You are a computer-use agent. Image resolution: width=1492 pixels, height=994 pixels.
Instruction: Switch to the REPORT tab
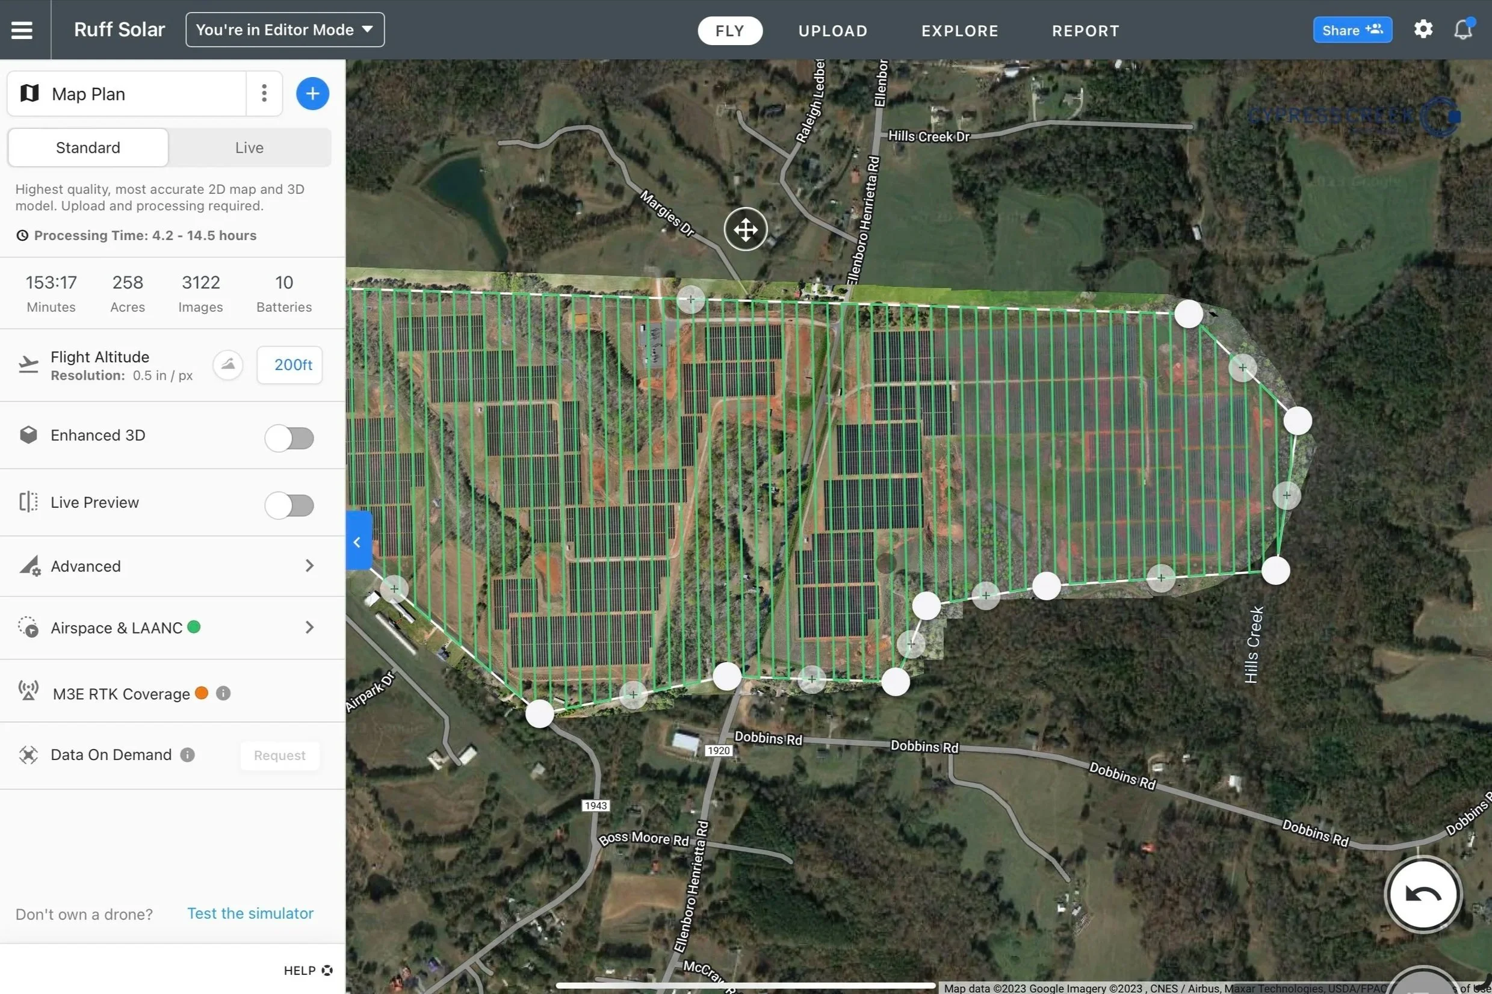click(x=1085, y=31)
